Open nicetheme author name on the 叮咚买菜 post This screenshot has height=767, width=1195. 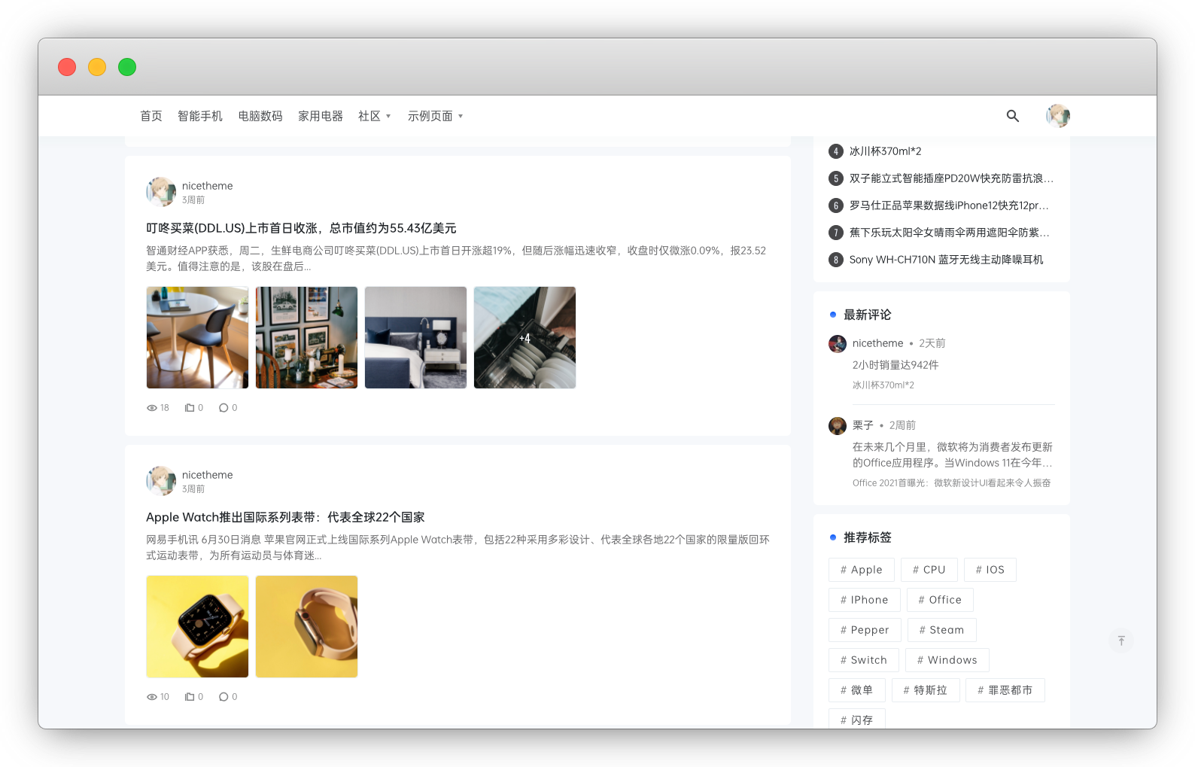[207, 186]
